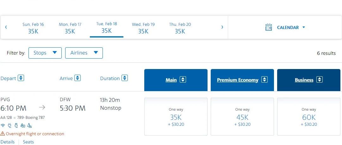Screen dimensions: 342x145
Task: Click the Wi-Fi amenity icon
Action: 3,126
